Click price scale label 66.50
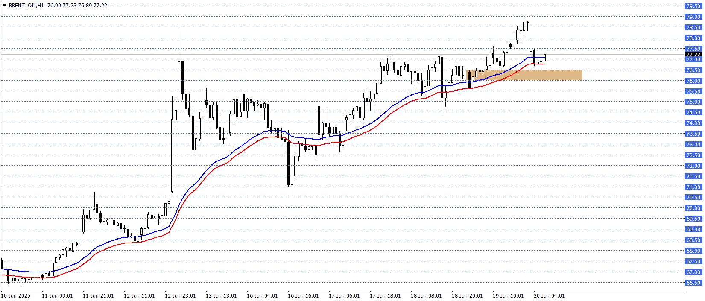This screenshot has height=301, width=705. [x=693, y=283]
